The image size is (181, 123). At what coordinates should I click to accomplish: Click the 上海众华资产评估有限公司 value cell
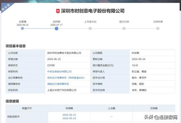tap(68, 90)
